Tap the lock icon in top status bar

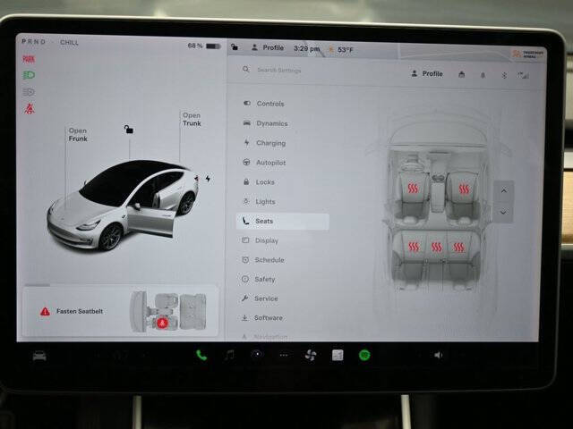(x=235, y=47)
